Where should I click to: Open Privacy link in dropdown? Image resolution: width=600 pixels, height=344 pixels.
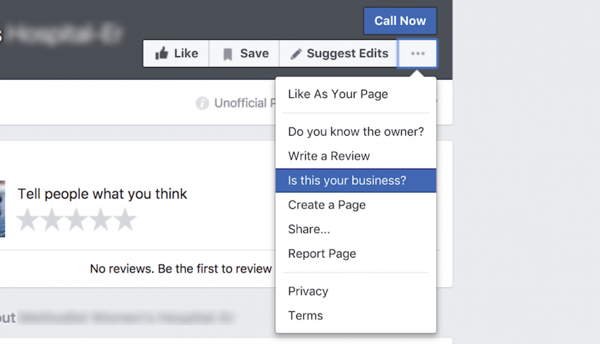355,291
